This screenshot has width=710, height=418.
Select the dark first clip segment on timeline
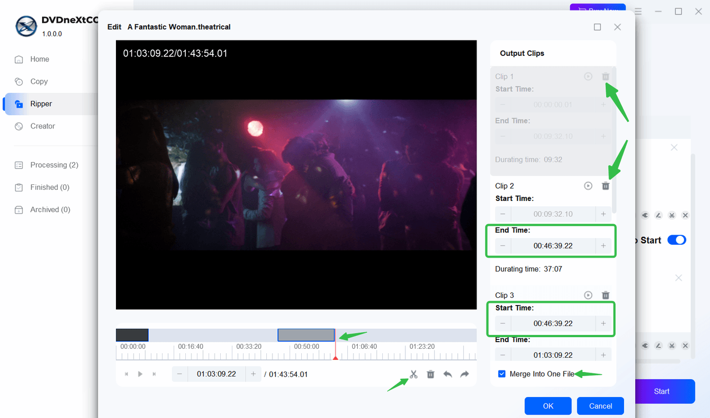click(x=132, y=335)
